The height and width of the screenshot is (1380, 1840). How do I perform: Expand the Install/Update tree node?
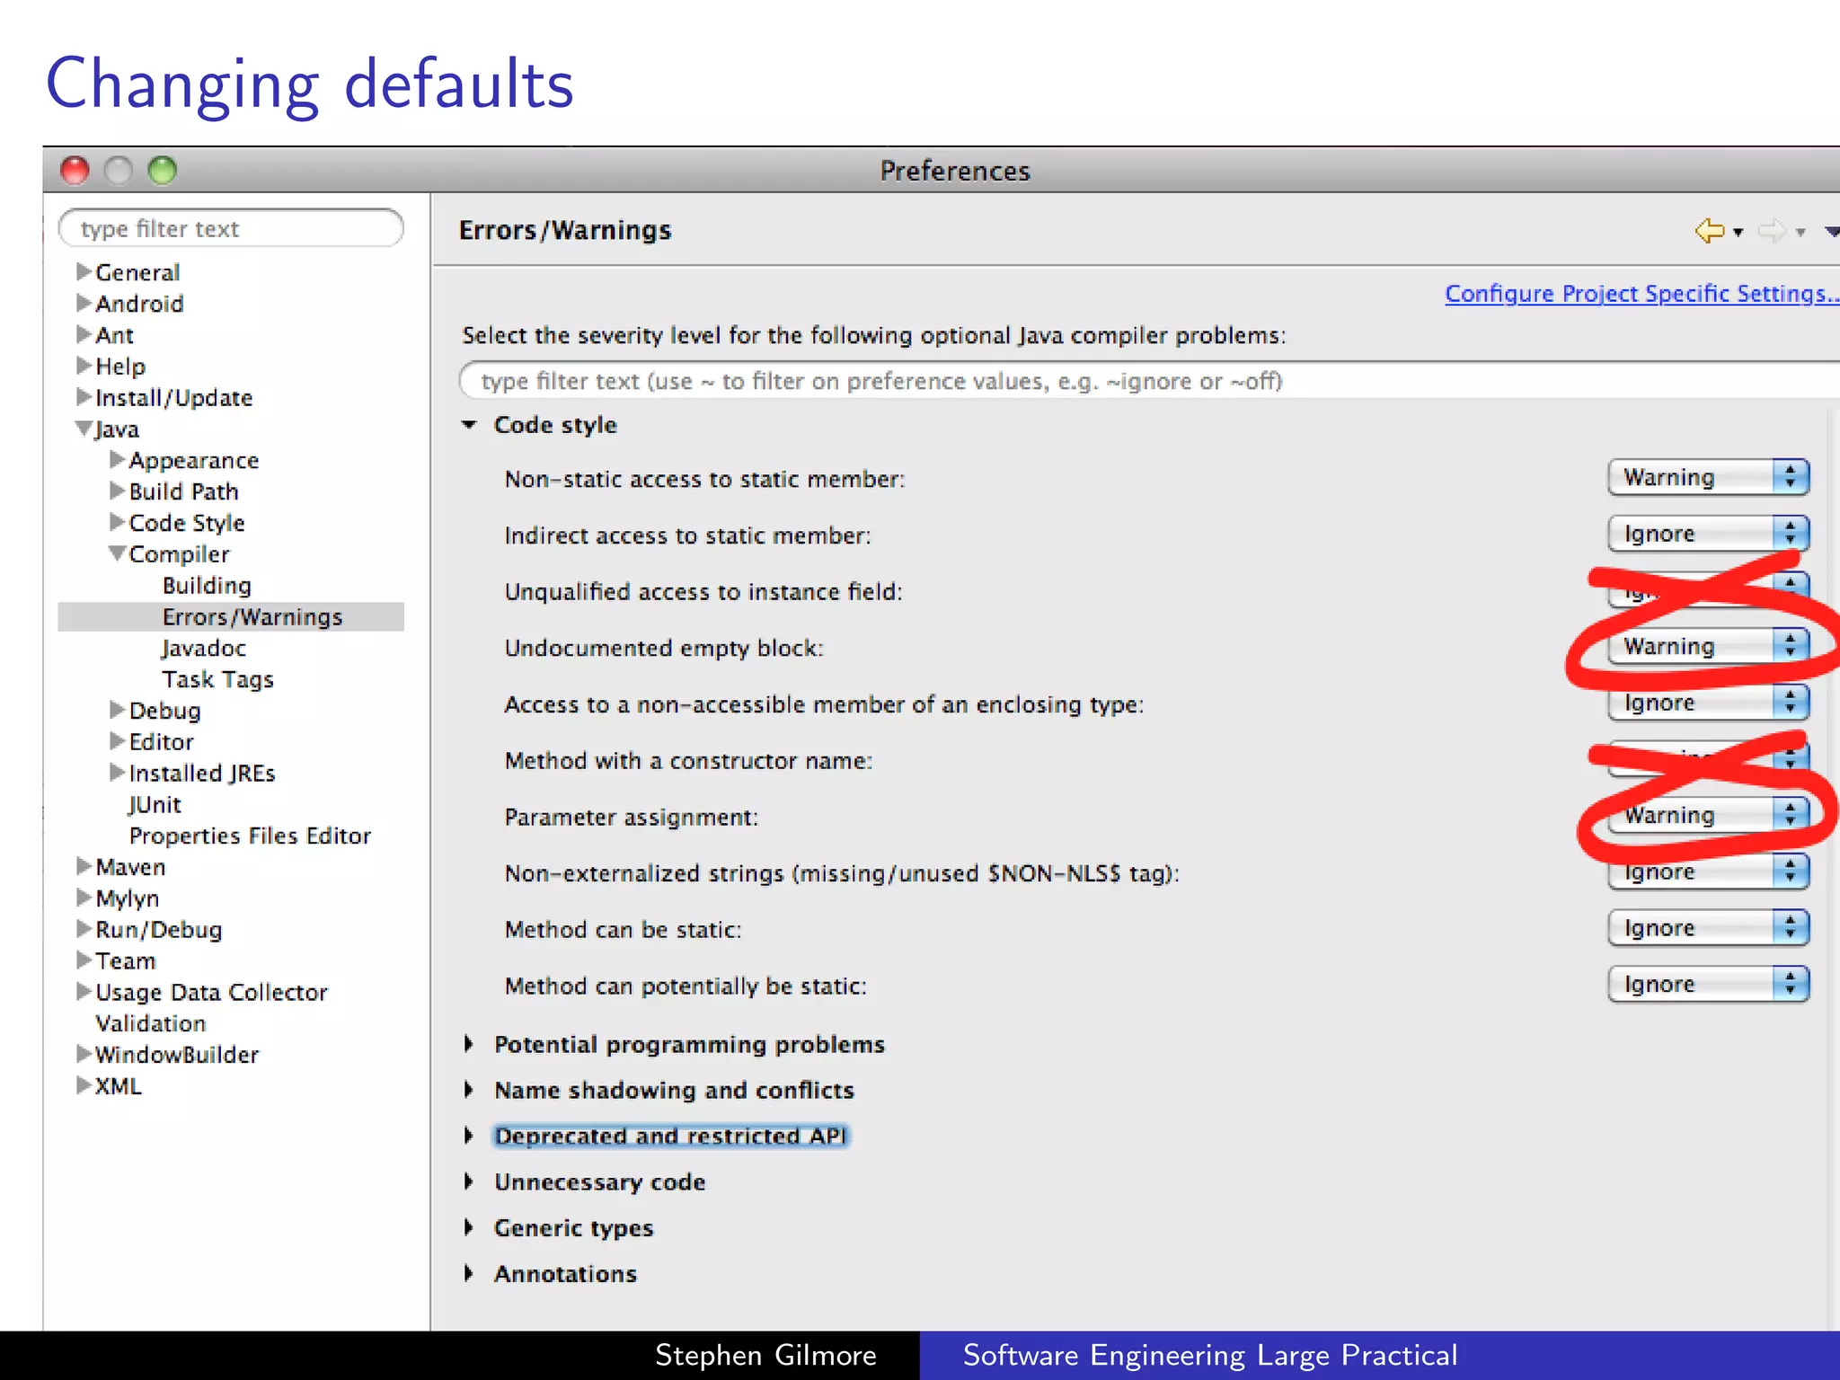pyautogui.click(x=84, y=397)
